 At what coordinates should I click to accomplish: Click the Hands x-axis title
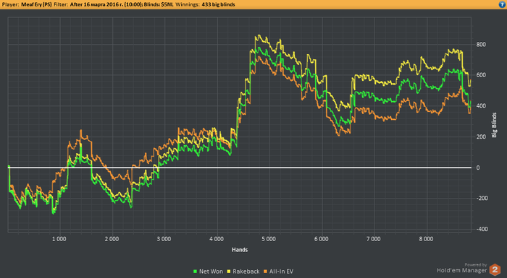[x=240, y=250]
